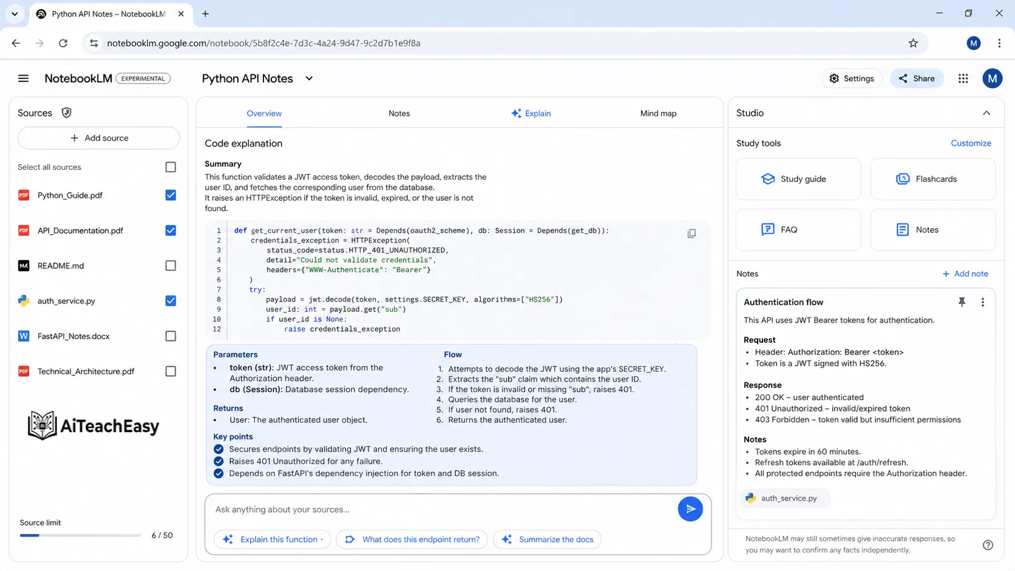Open the notebook title dropdown chevron
Screen dimensions: 1015x571
[309, 78]
